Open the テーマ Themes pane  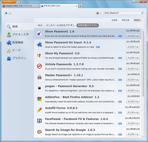click(19, 50)
